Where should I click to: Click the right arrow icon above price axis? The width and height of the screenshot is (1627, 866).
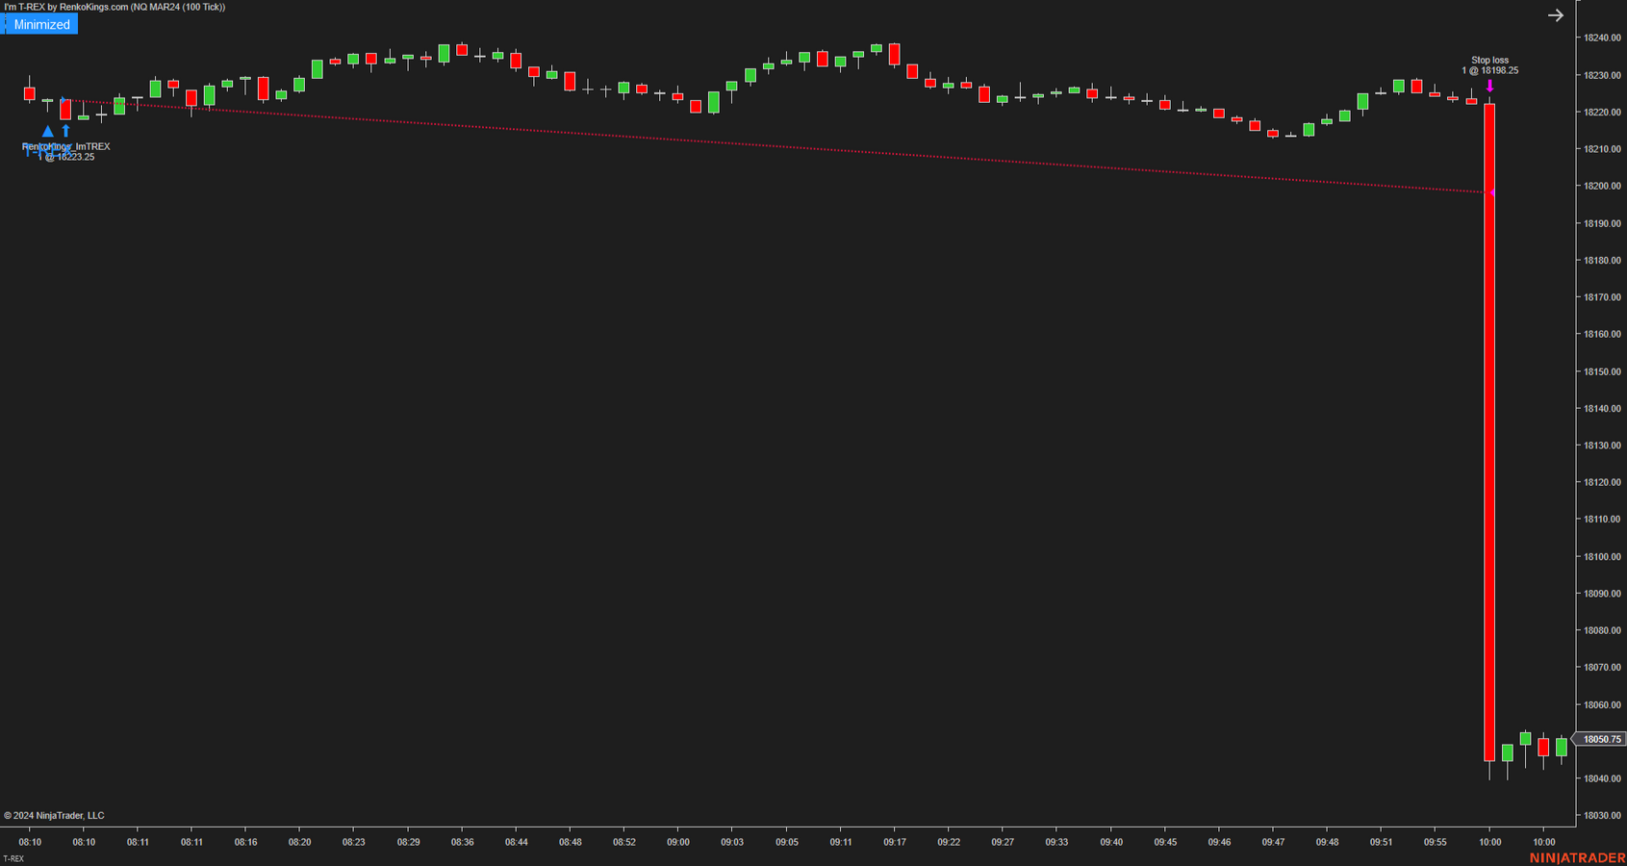1555,15
